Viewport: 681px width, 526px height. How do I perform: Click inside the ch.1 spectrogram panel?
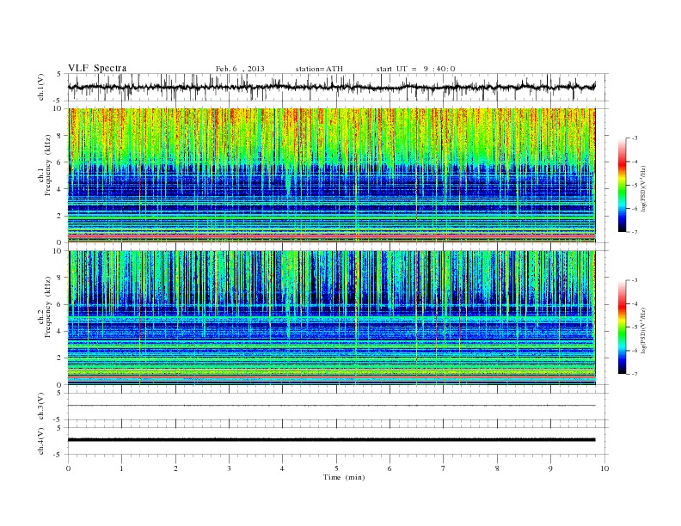pos(331,175)
